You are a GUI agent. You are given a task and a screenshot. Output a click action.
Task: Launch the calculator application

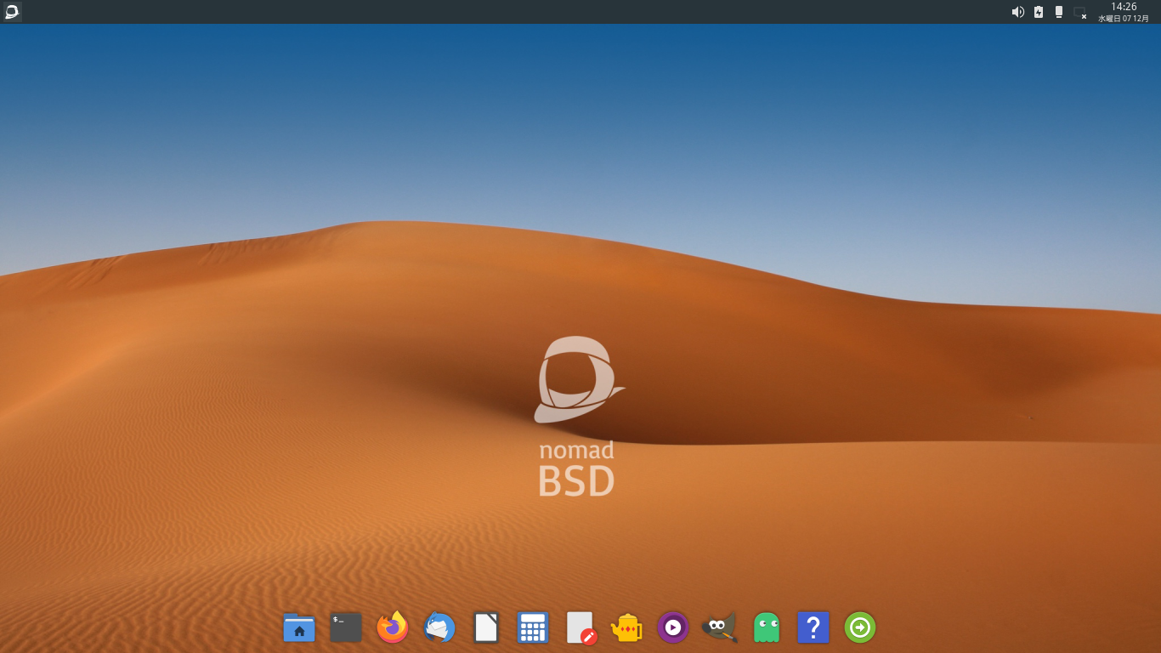tap(533, 627)
